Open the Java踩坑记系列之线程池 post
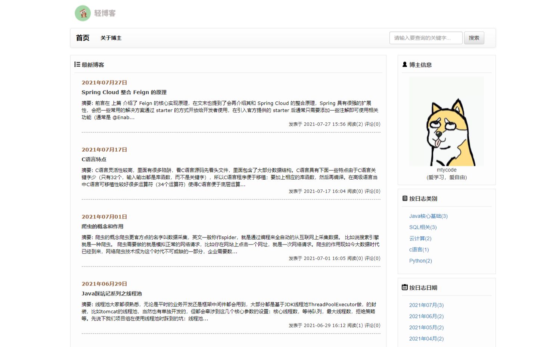Screen dimensions: 556x347 [x=112, y=293]
